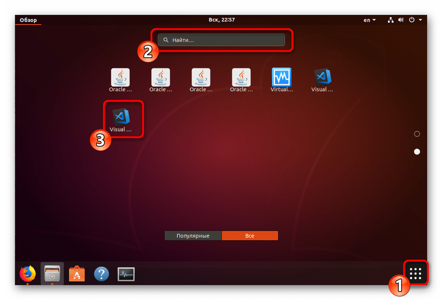Screen dimensions: 442x300
Task: Click the Show Applications grid button
Action: 415,273
